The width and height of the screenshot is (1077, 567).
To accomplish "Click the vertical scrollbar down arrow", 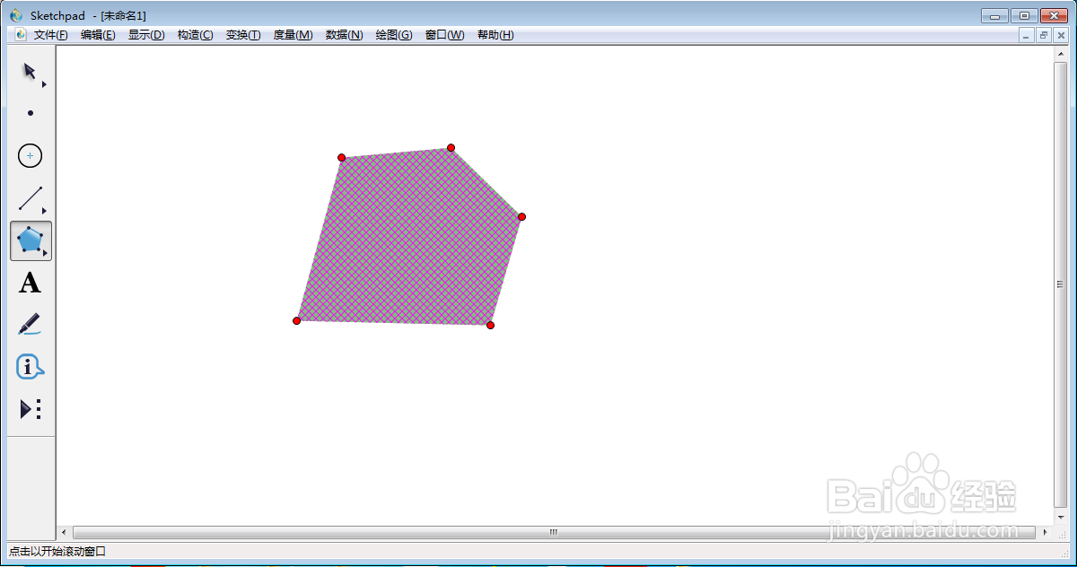I will click(x=1060, y=515).
